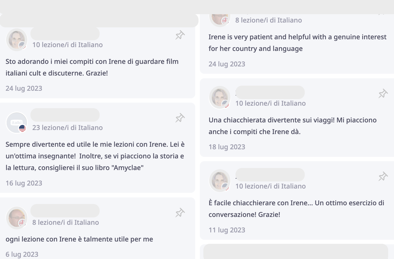Image resolution: width=394 pixels, height=259 pixels.
Task: Open reviewer avatar on the 11 lug 2023 review
Action: [220, 180]
